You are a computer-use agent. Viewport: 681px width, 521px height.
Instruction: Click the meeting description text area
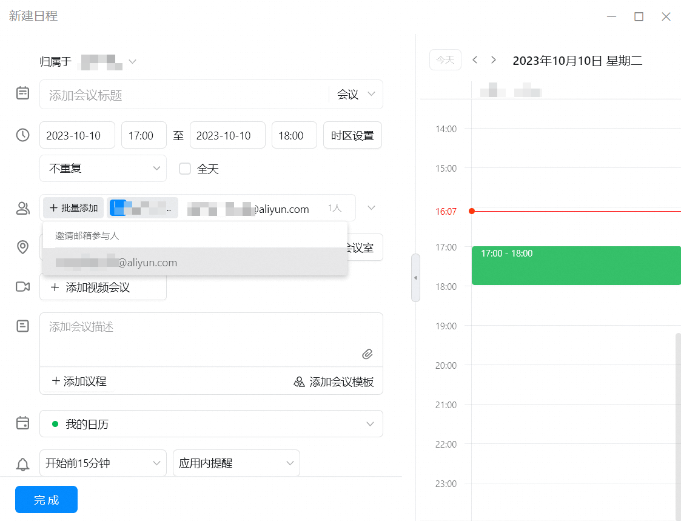tap(211, 340)
